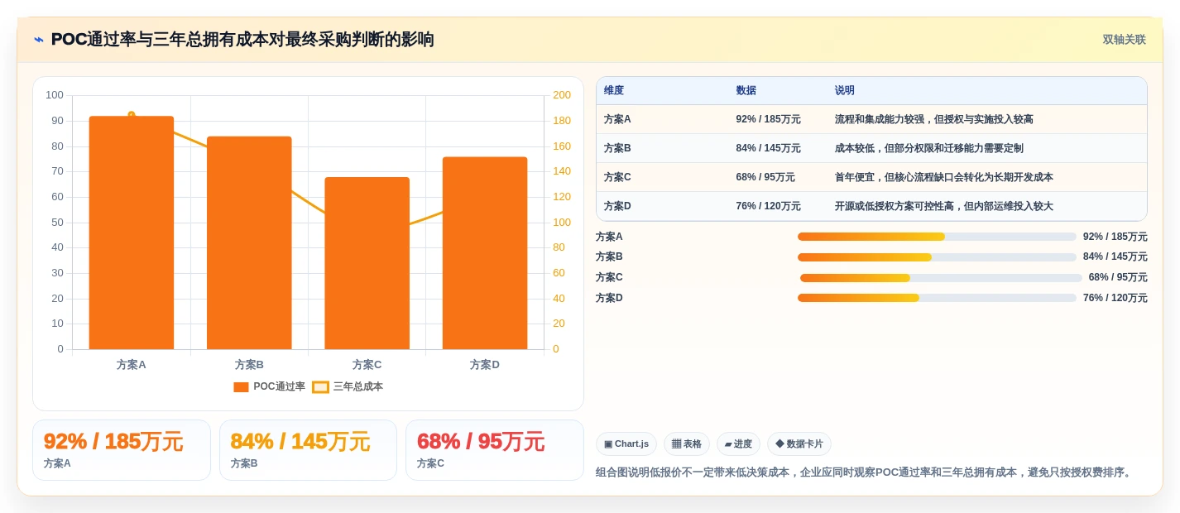Viewport: 1180px width, 513px height.
Task: Click the POC通过率 legend text
Action: pyautogui.click(x=279, y=387)
